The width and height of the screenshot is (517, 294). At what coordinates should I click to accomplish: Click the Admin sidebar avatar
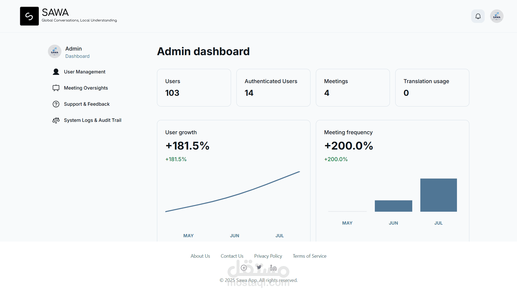point(55,51)
